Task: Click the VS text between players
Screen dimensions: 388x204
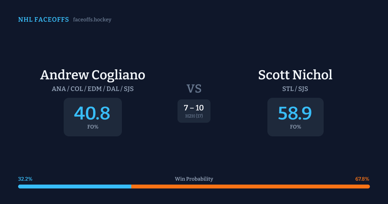Action: click(x=194, y=89)
